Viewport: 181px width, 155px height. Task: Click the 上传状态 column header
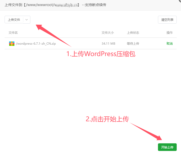(x=133, y=33)
